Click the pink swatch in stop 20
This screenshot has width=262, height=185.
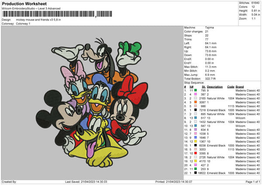click(195, 165)
